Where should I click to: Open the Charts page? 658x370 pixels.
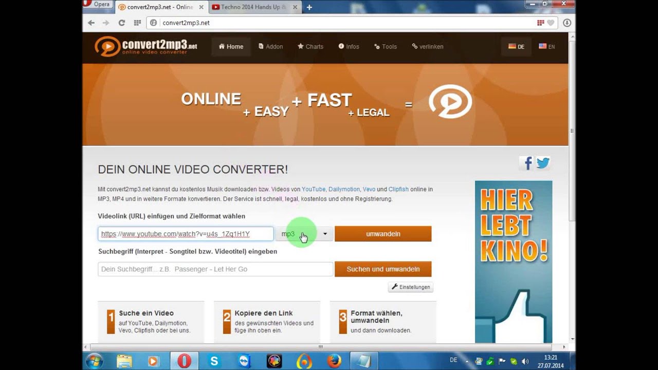click(x=310, y=46)
